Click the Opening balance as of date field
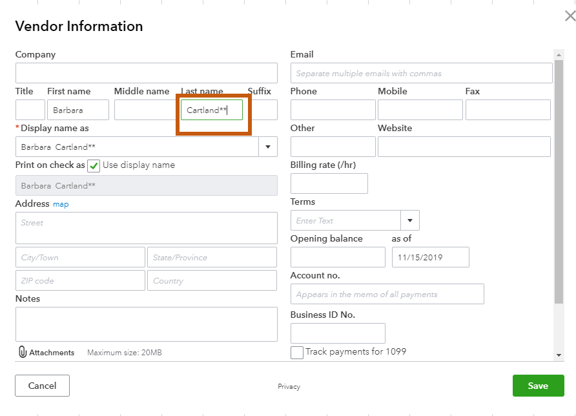576x416 pixels. pyautogui.click(x=430, y=257)
